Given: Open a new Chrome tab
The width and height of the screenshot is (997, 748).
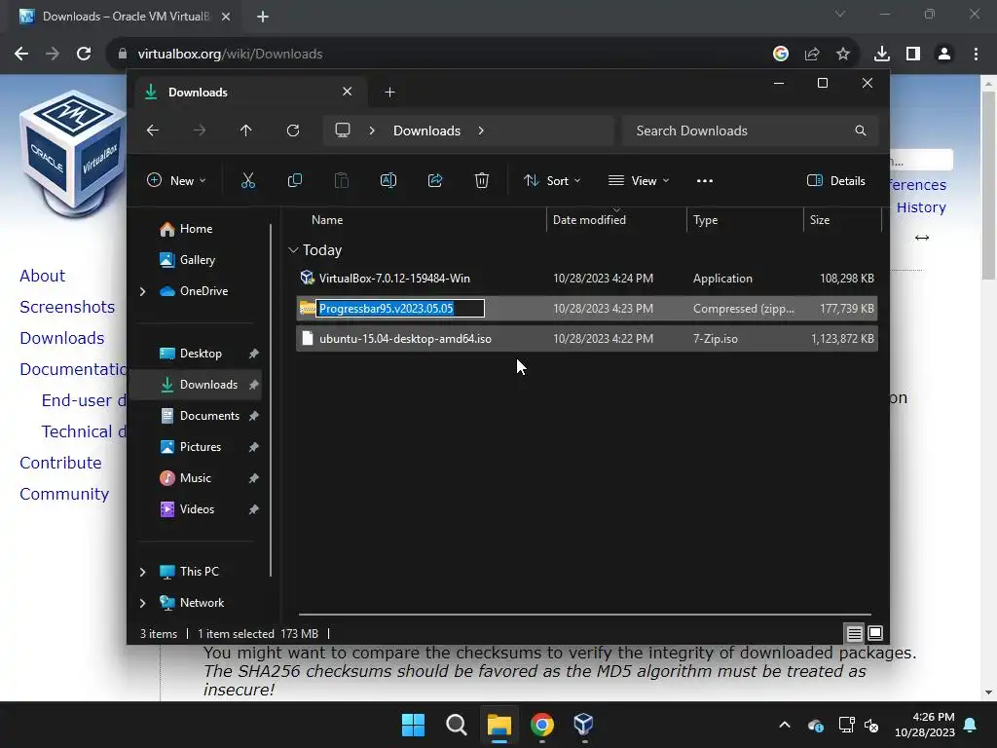Looking at the screenshot, I should click(263, 17).
